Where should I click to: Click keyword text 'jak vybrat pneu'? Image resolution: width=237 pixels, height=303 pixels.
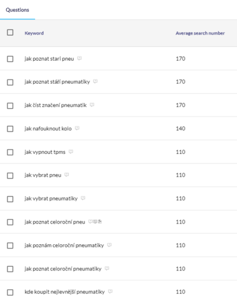click(43, 175)
